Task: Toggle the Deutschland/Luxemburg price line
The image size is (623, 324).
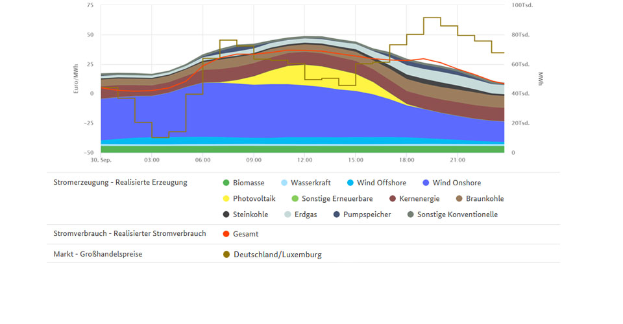Action: pyautogui.click(x=226, y=255)
